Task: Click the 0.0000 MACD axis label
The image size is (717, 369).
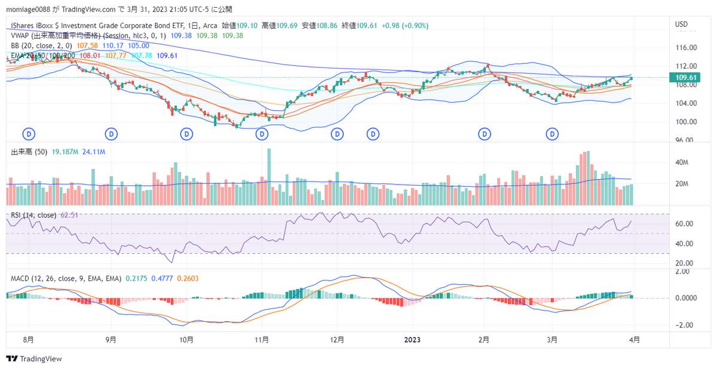Action: point(685,297)
